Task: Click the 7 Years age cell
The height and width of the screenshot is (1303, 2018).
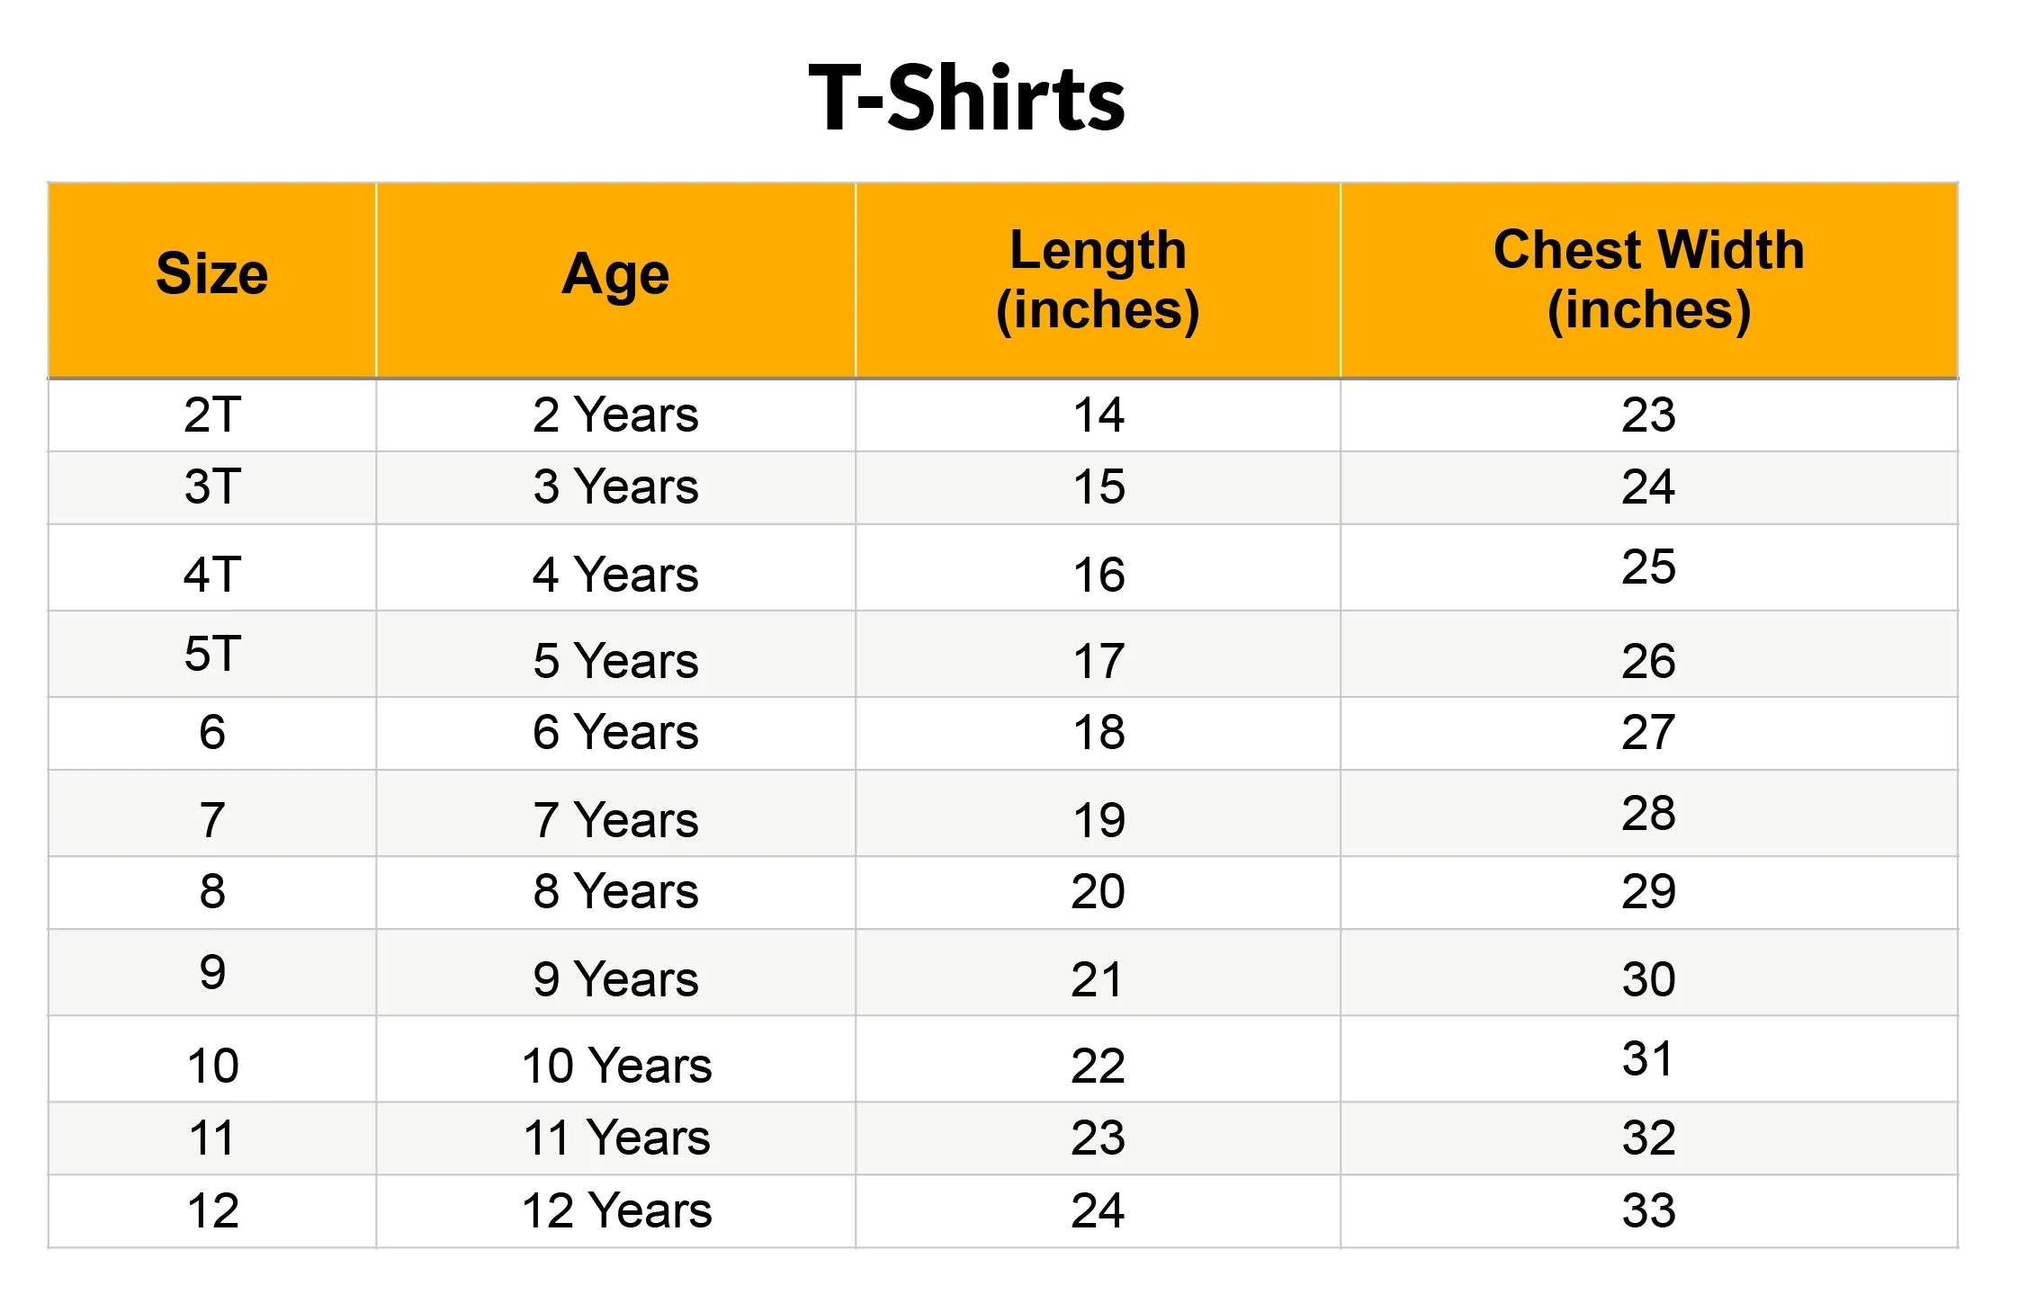Action: 615,814
